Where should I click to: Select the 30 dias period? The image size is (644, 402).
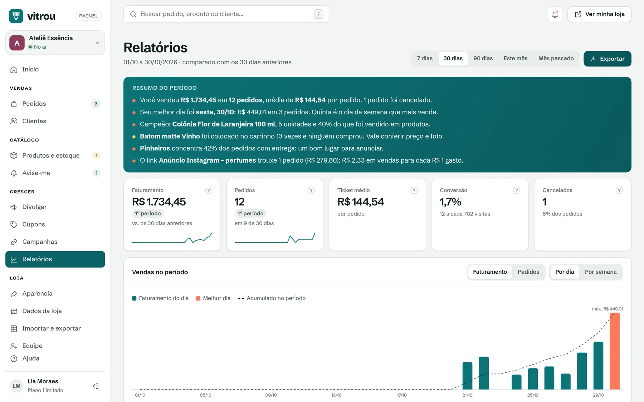[453, 58]
